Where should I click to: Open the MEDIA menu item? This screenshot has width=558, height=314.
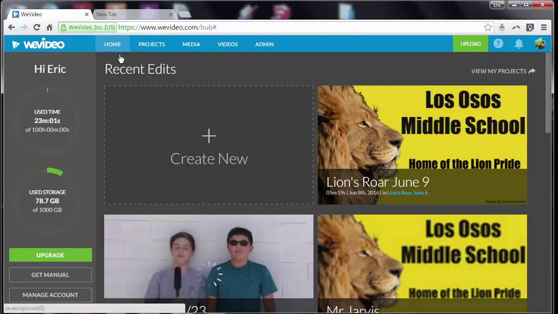[x=191, y=44]
